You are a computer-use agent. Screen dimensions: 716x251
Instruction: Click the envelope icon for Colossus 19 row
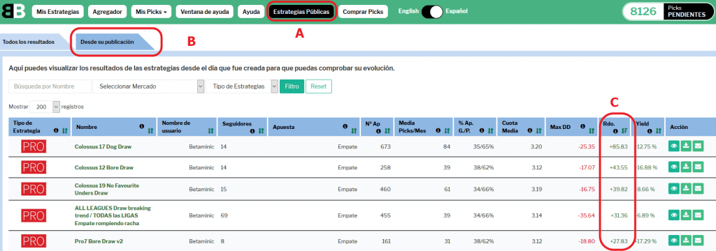[698, 188]
